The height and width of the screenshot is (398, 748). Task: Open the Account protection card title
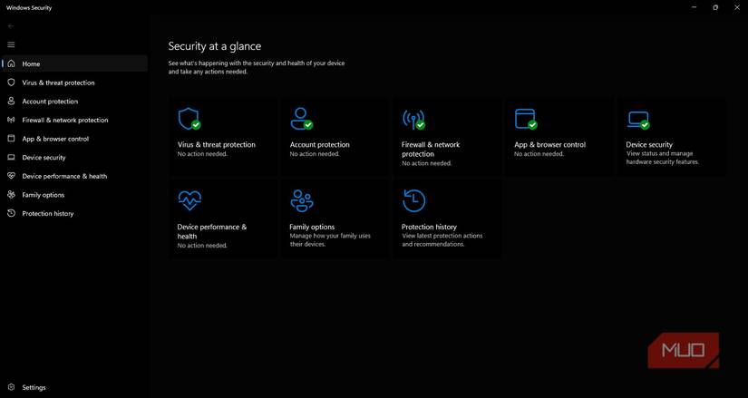click(320, 144)
